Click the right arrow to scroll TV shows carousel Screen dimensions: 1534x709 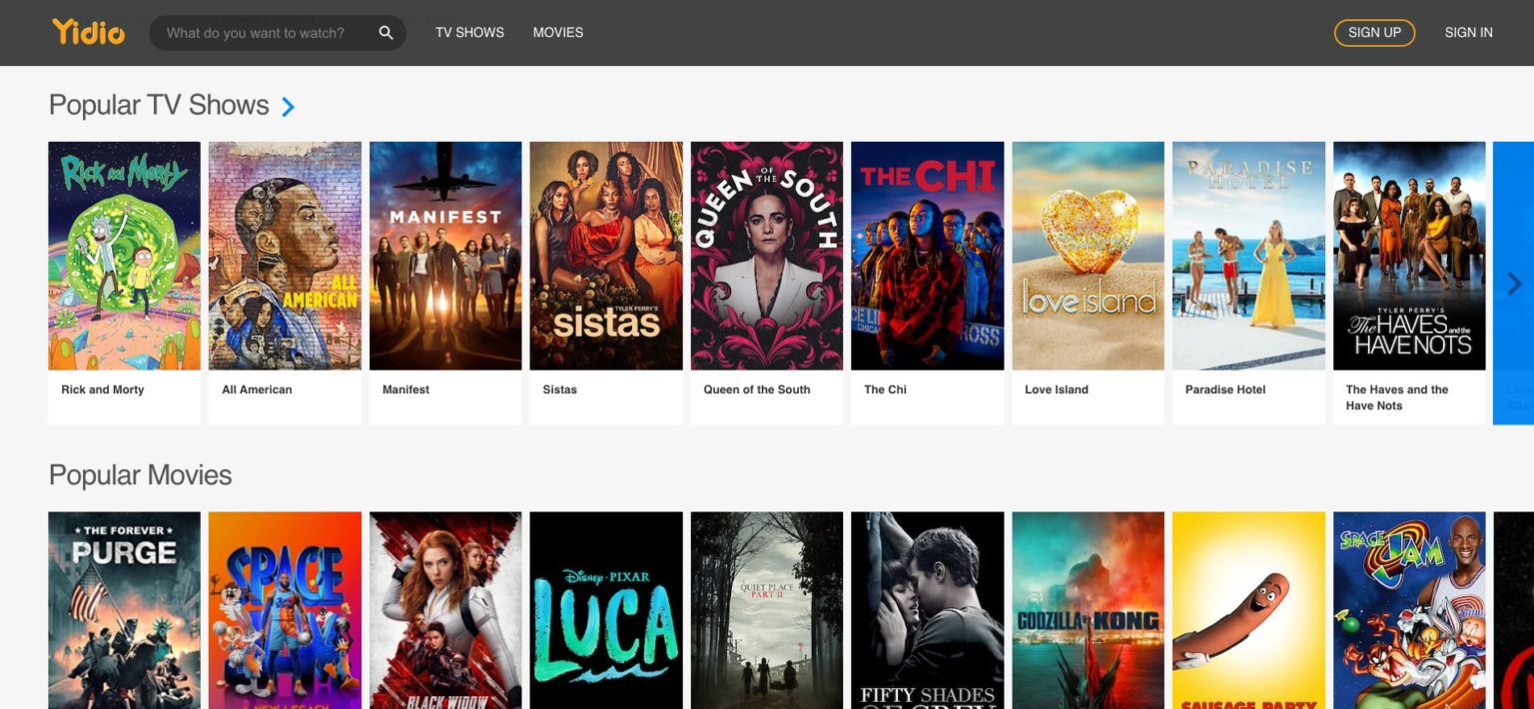click(x=1514, y=284)
